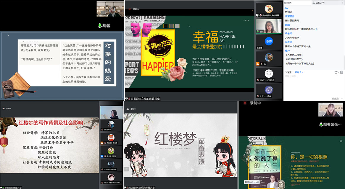Click the 梁老师 sender name in chat
345x189 pixels.
[x=288, y=33]
